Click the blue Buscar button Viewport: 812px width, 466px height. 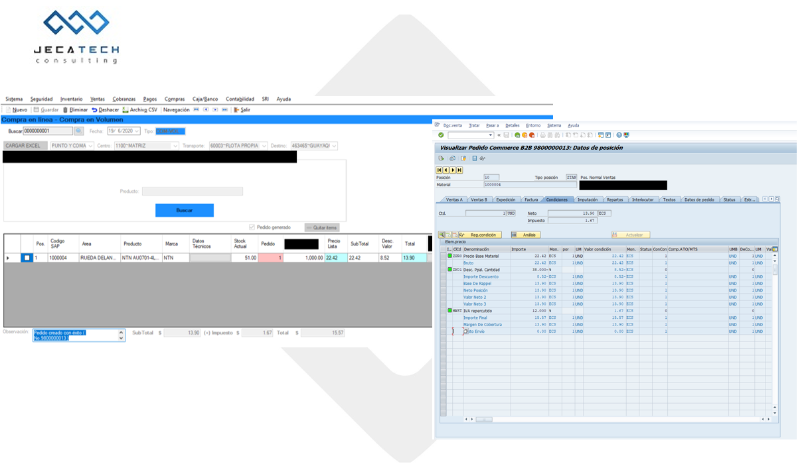click(x=184, y=210)
